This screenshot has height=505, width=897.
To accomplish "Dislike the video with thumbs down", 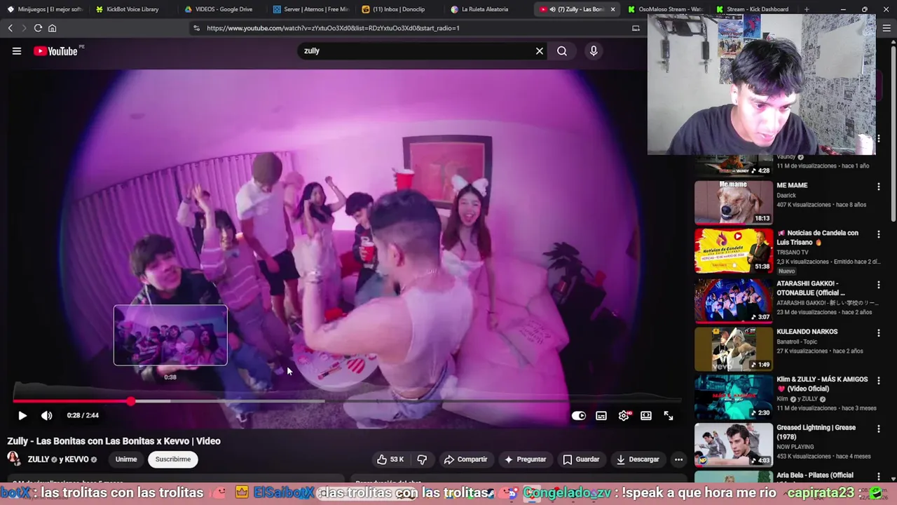I will click(x=422, y=459).
